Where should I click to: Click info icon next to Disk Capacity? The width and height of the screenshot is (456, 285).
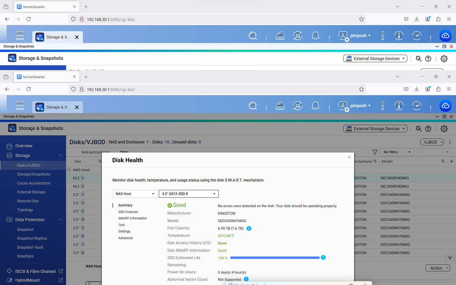click(249, 228)
